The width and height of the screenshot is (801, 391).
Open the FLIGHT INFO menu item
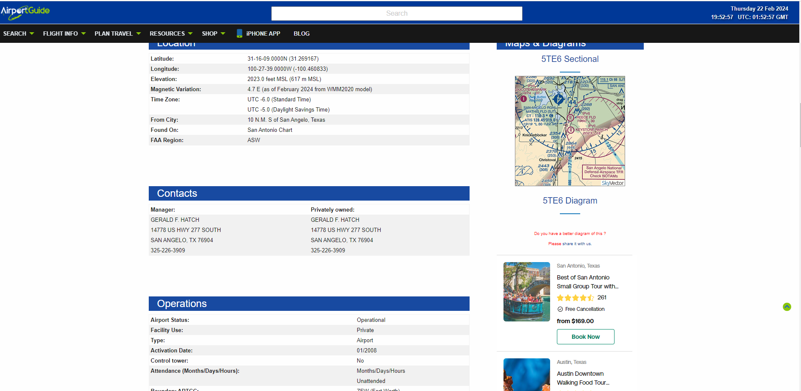pyautogui.click(x=61, y=34)
